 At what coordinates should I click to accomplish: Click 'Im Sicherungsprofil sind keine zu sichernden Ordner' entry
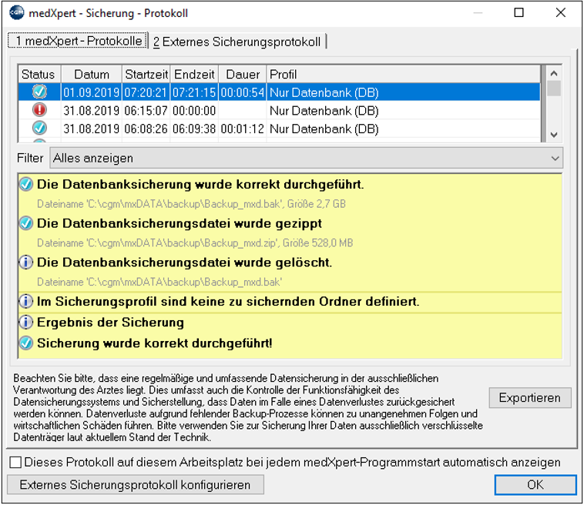click(x=228, y=302)
